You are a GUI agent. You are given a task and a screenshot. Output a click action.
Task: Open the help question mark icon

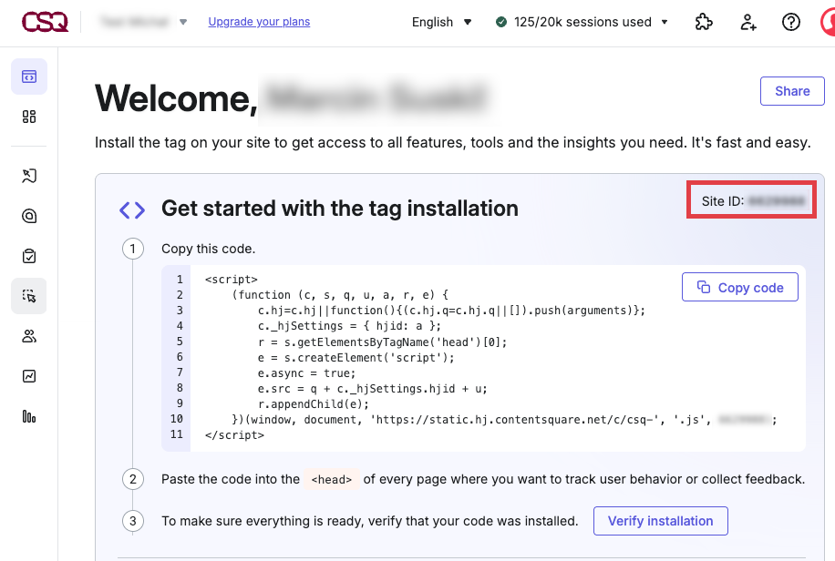pos(791,22)
